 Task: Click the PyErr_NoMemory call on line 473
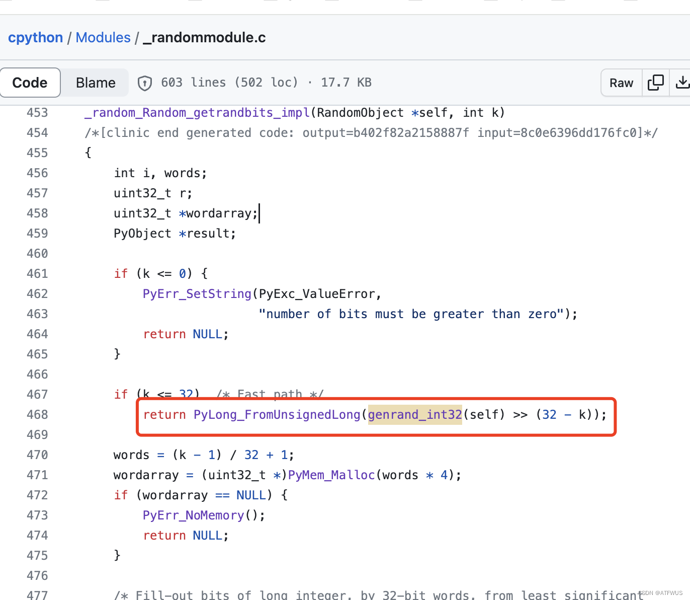(194, 515)
